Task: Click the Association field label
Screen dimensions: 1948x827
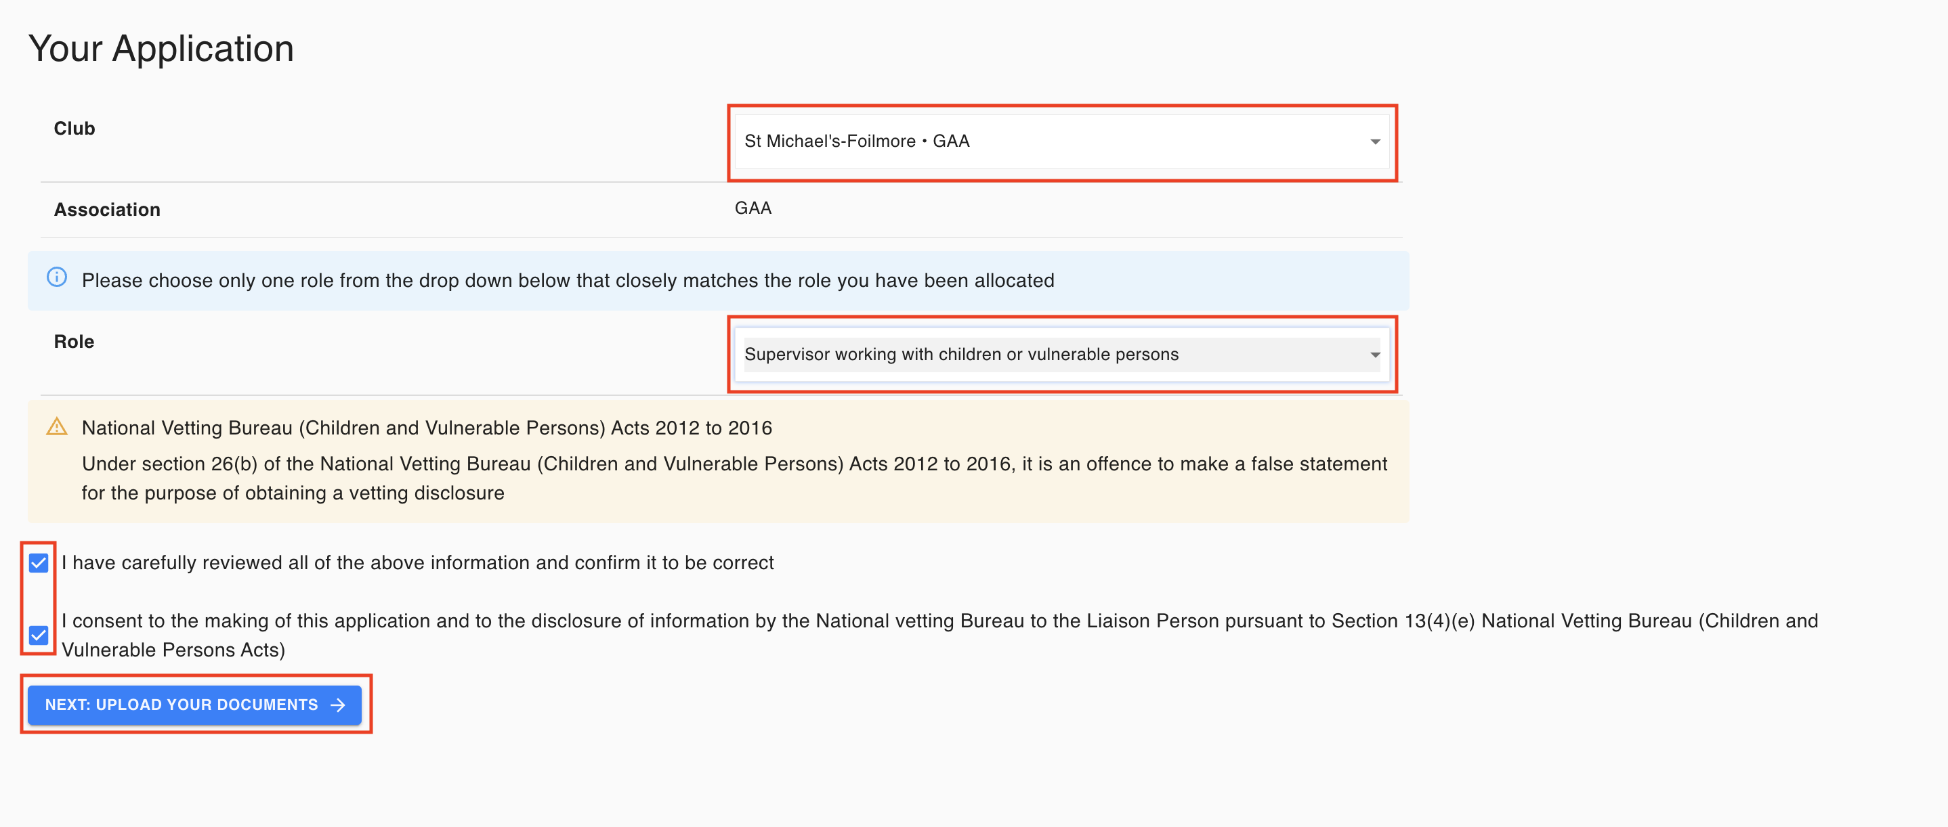Action: point(106,209)
